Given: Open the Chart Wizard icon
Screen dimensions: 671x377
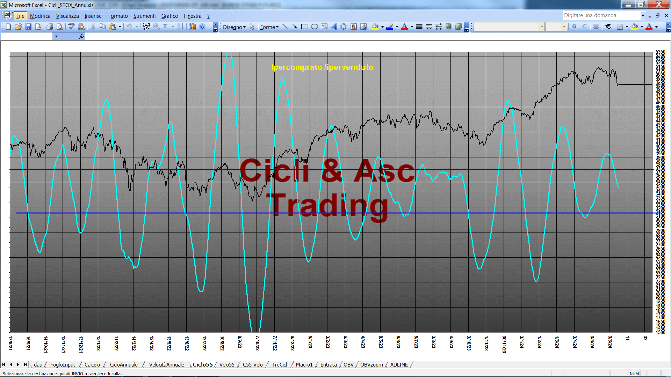Looking at the screenshot, I should [192, 27].
